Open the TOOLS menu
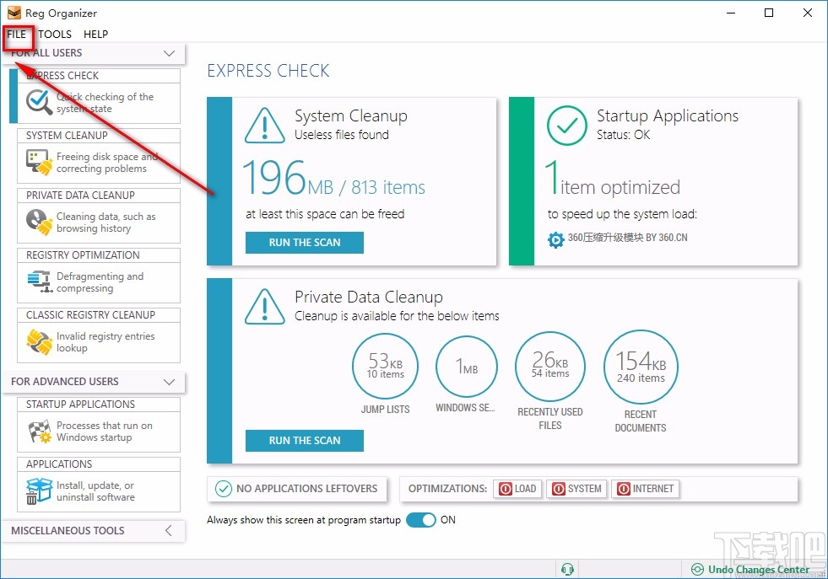The height and width of the screenshot is (579, 828). (55, 35)
